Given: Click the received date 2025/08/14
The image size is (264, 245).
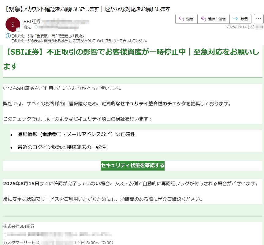Looking at the screenshot, I should [x=240, y=27].
